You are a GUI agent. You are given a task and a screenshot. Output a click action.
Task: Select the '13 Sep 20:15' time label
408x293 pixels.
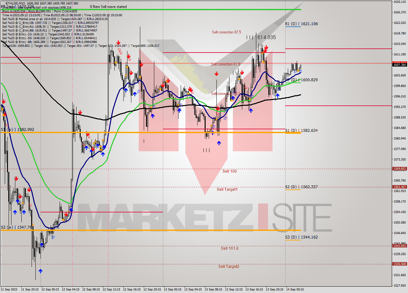click(275, 290)
